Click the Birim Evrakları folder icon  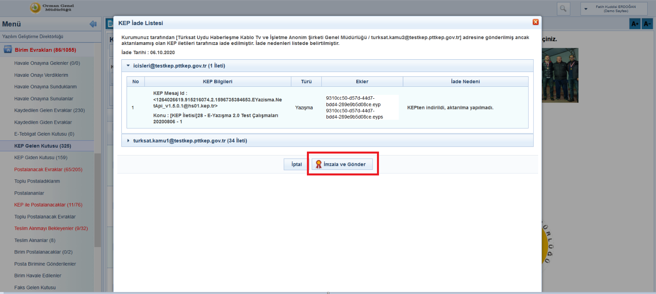pyautogui.click(x=8, y=50)
